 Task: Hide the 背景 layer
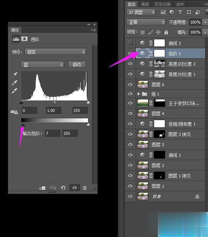(x=130, y=196)
